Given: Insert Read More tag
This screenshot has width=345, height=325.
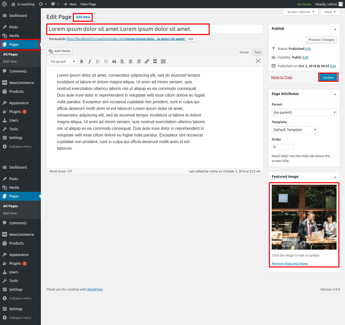Looking at the screenshot, I should point(155,61).
